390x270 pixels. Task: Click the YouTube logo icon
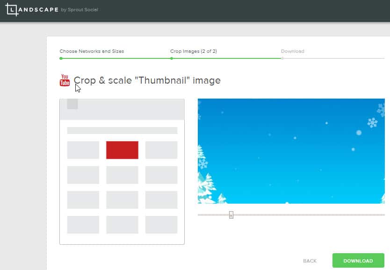point(65,80)
